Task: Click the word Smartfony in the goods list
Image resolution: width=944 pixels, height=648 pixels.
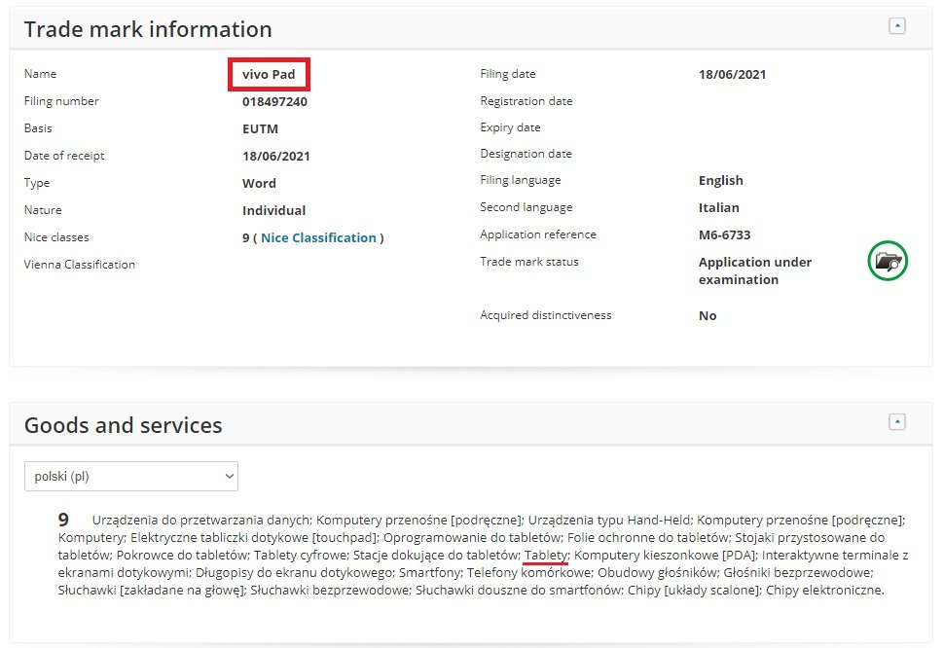Action: (429, 572)
